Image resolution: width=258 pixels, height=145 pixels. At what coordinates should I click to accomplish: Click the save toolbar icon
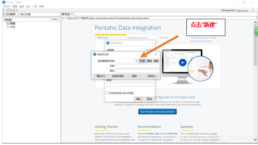click(14, 10)
